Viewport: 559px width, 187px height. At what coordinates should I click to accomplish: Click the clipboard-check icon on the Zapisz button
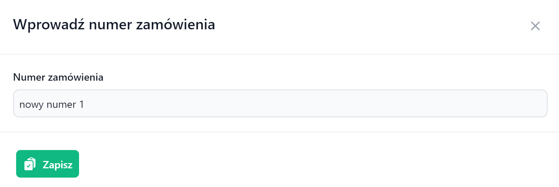tap(29, 164)
